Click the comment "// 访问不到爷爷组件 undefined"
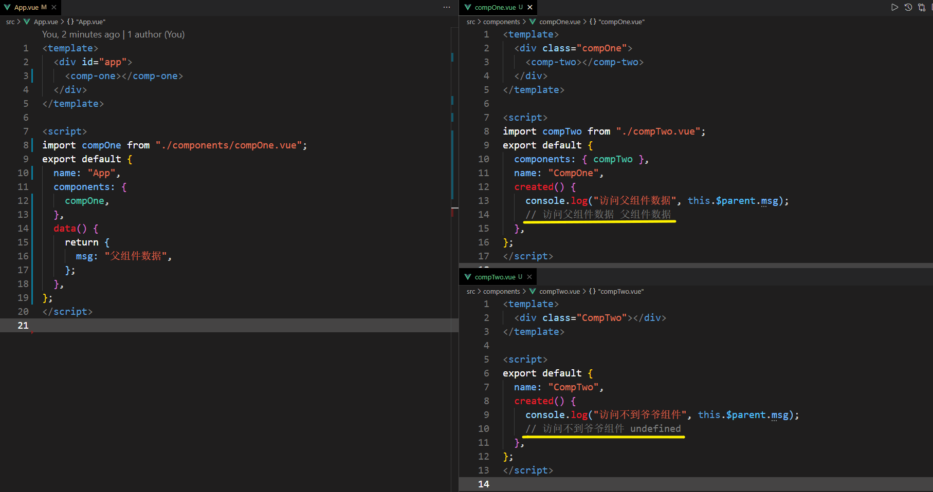 click(603, 429)
